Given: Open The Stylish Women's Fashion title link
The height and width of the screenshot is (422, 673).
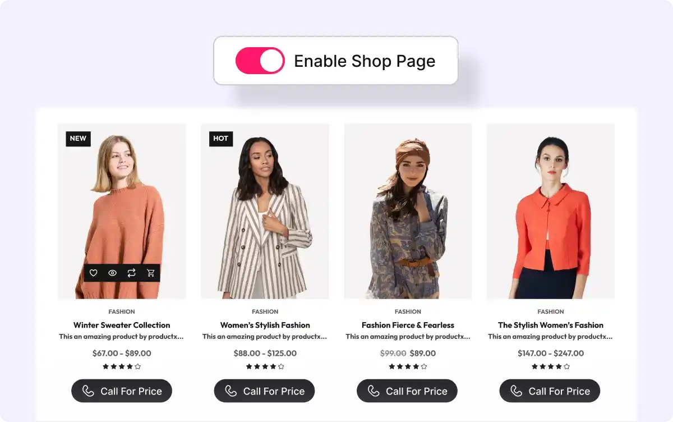Looking at the screenshot, I should tap(551, 325).
